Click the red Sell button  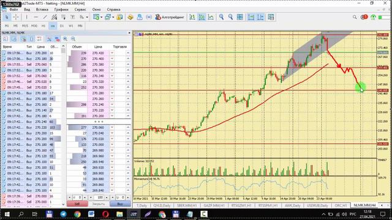(77, 204)
